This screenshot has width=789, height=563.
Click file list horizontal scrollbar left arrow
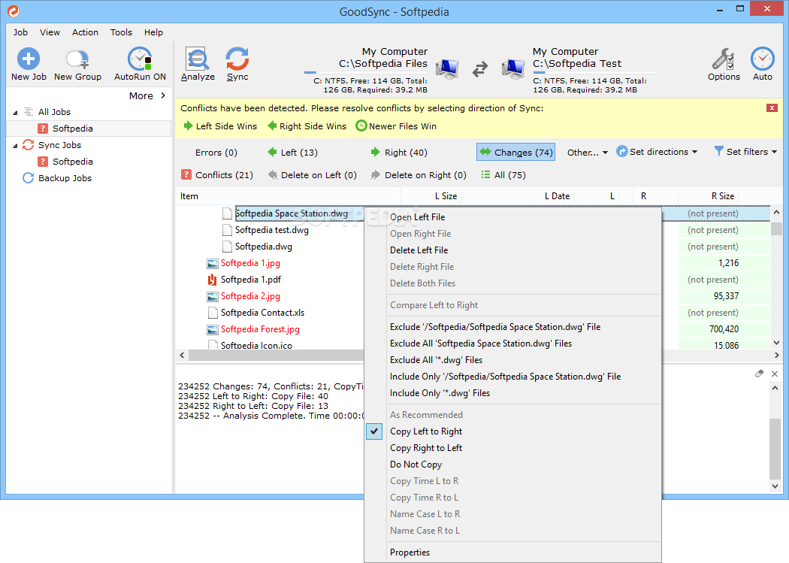(x=182, y=356)
